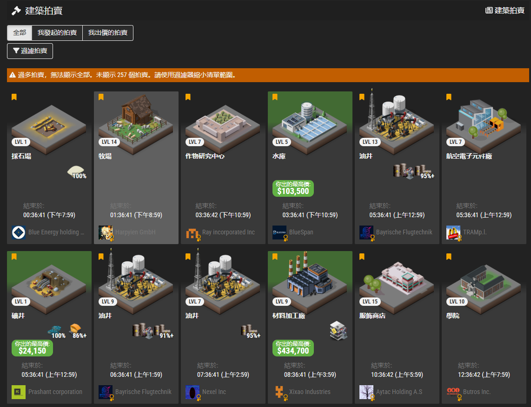Select the 我出價的拍賣 tab
The height and width of the screenshot is (407, 531).
coord(108,33)
